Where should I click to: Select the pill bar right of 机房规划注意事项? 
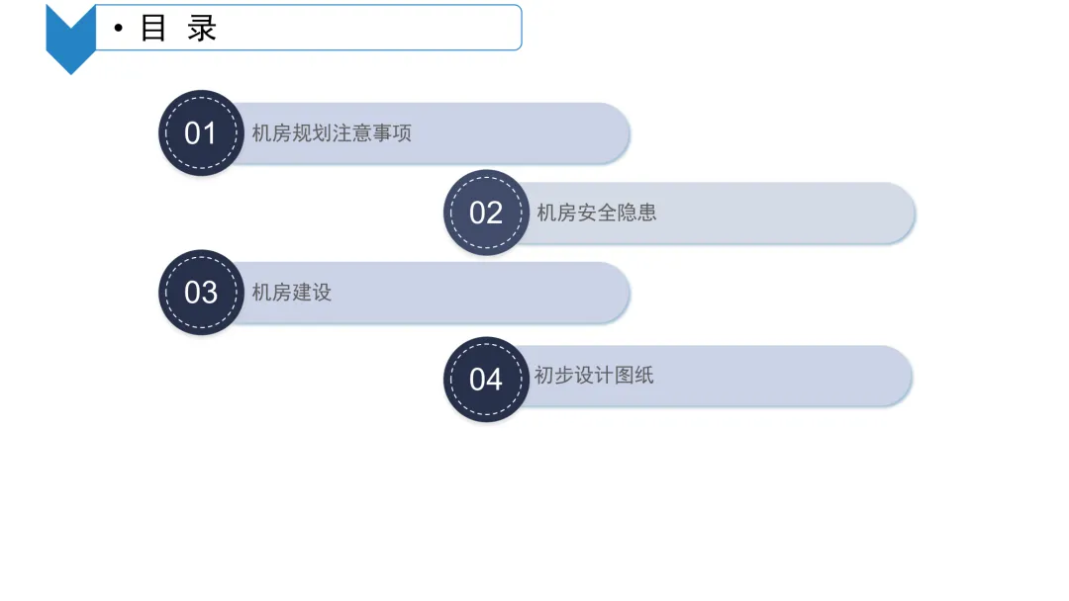pyautogui.click(x=521, y=132)
